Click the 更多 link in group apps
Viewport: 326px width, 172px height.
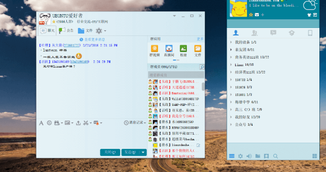coord(200,39)
